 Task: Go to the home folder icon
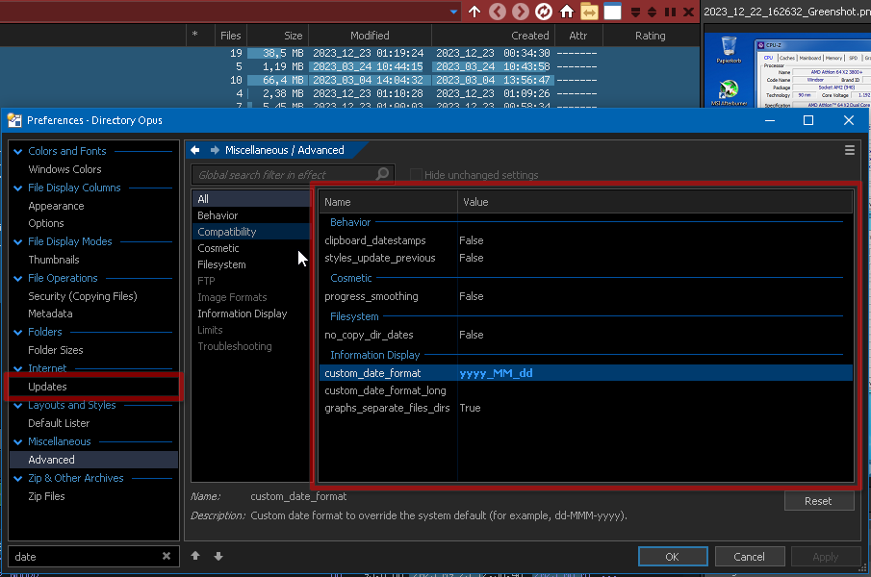567,12
